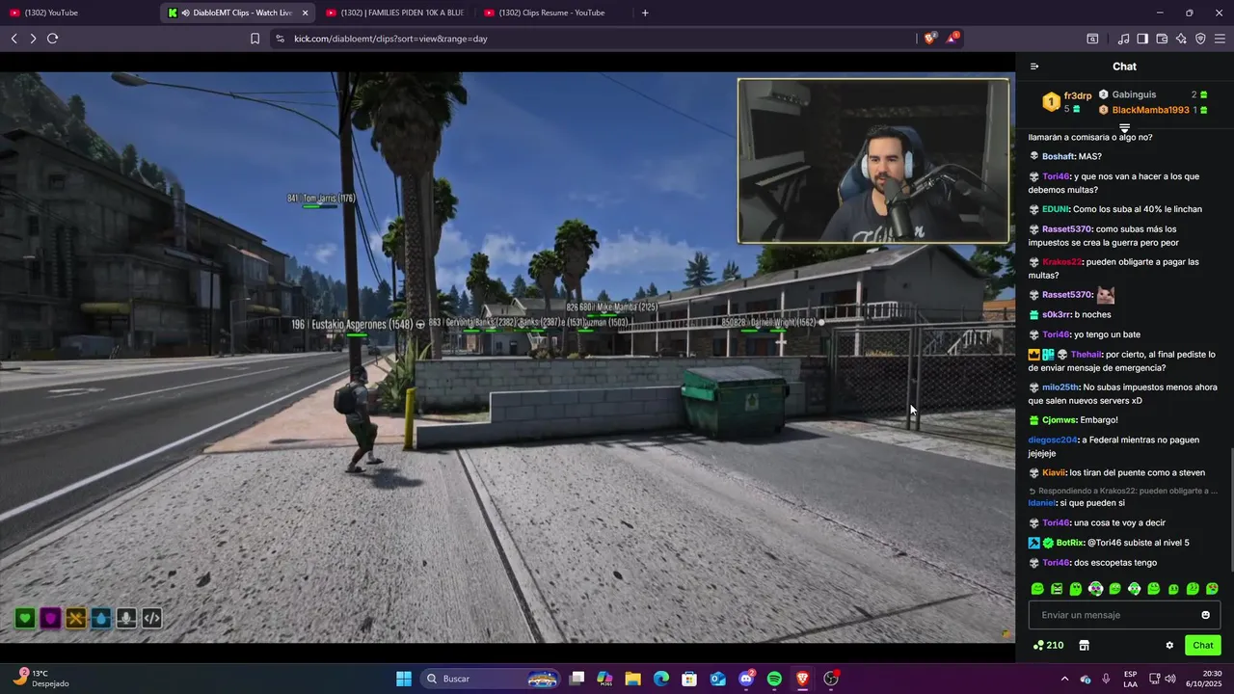Open Discord from taskbar

pos(746,679)
